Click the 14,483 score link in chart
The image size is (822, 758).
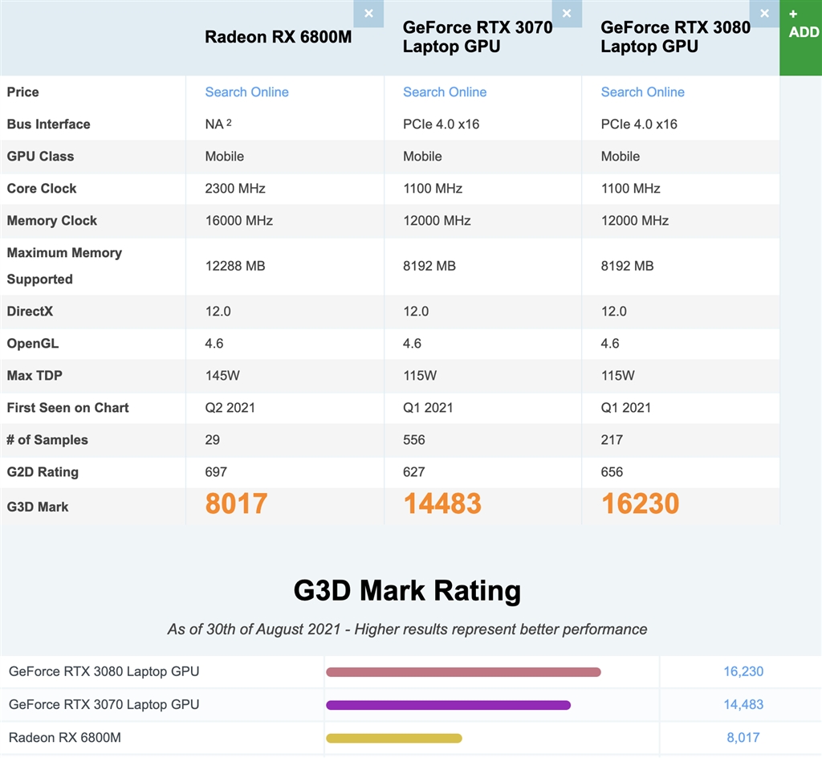click(743, 704)
